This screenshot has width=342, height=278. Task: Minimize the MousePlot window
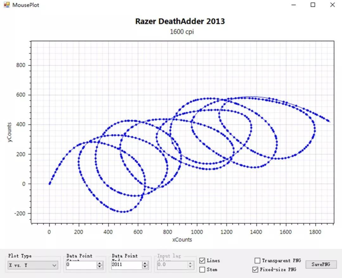294,5
